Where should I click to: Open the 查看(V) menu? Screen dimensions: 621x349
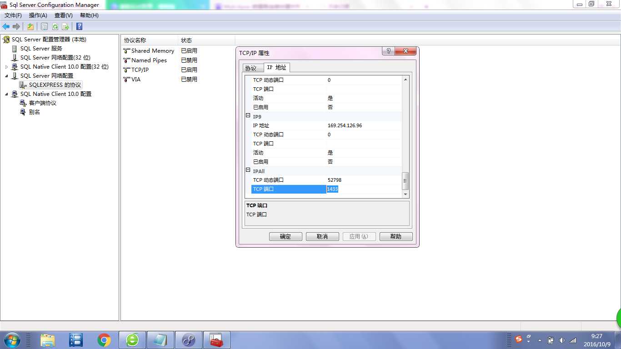point(63,15)
